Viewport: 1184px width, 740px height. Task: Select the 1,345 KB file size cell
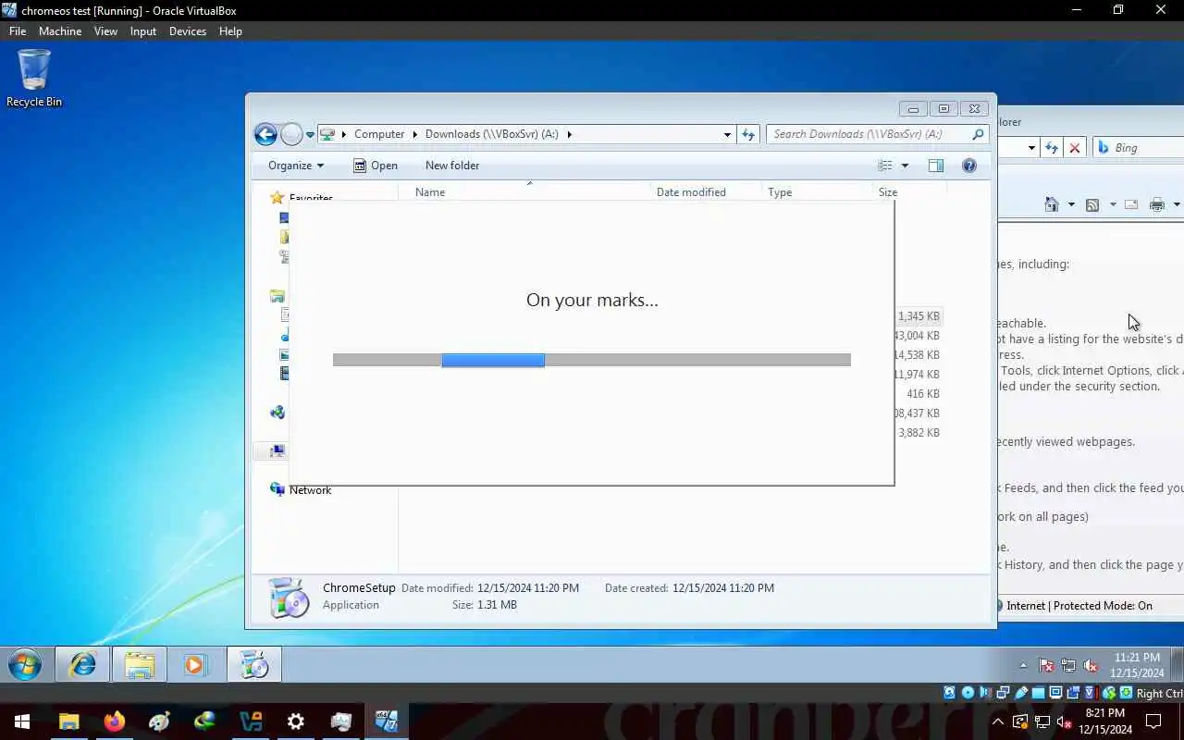pyautogui.click(x=918, y=316)
